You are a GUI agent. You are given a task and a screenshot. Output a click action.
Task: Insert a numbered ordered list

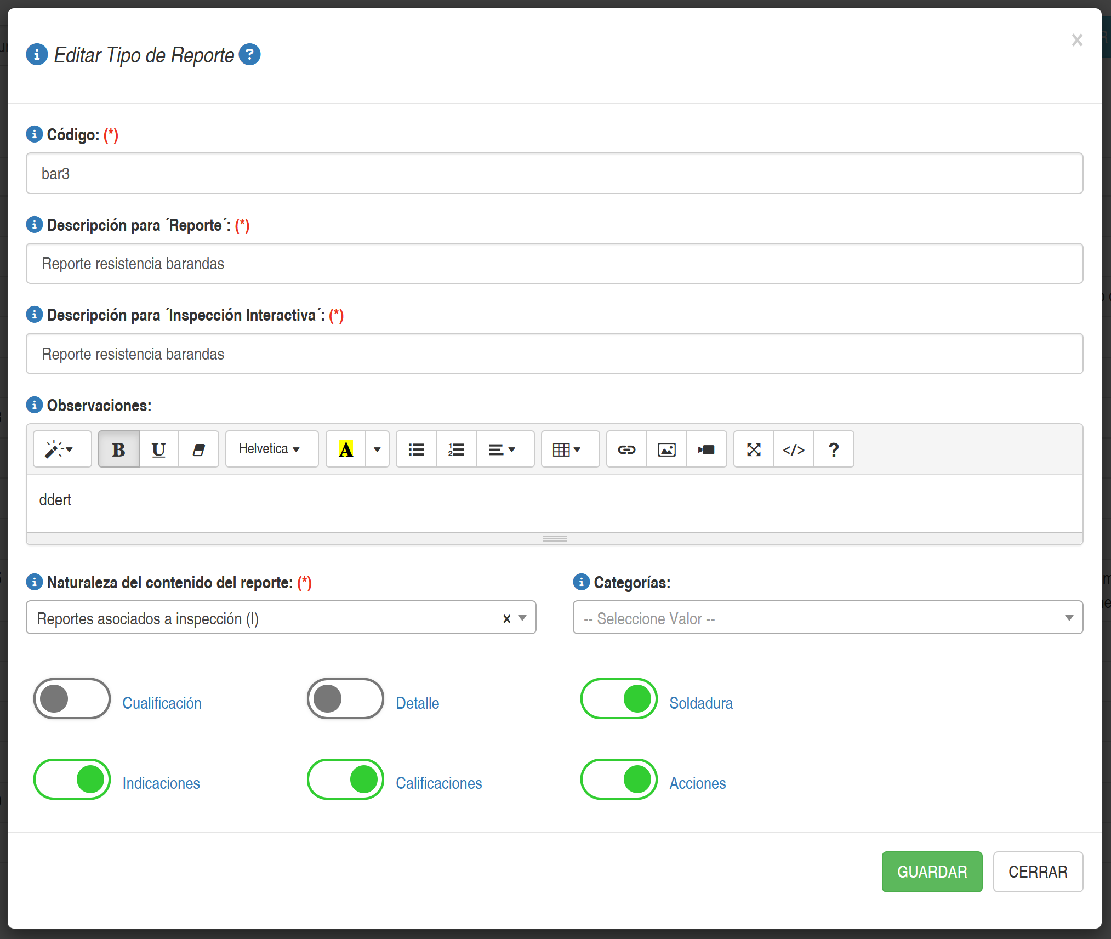(x=456, y=449)
